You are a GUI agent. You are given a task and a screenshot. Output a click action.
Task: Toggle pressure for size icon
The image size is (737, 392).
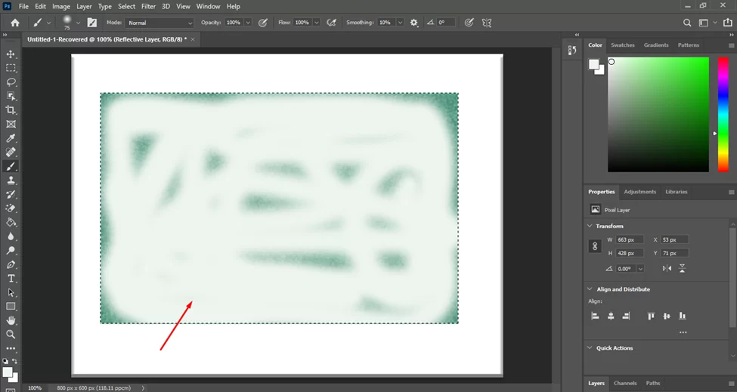click(469, 23)
